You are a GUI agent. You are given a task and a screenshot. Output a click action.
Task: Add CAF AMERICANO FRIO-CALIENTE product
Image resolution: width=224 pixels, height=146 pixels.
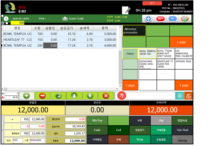coord(184,54)
